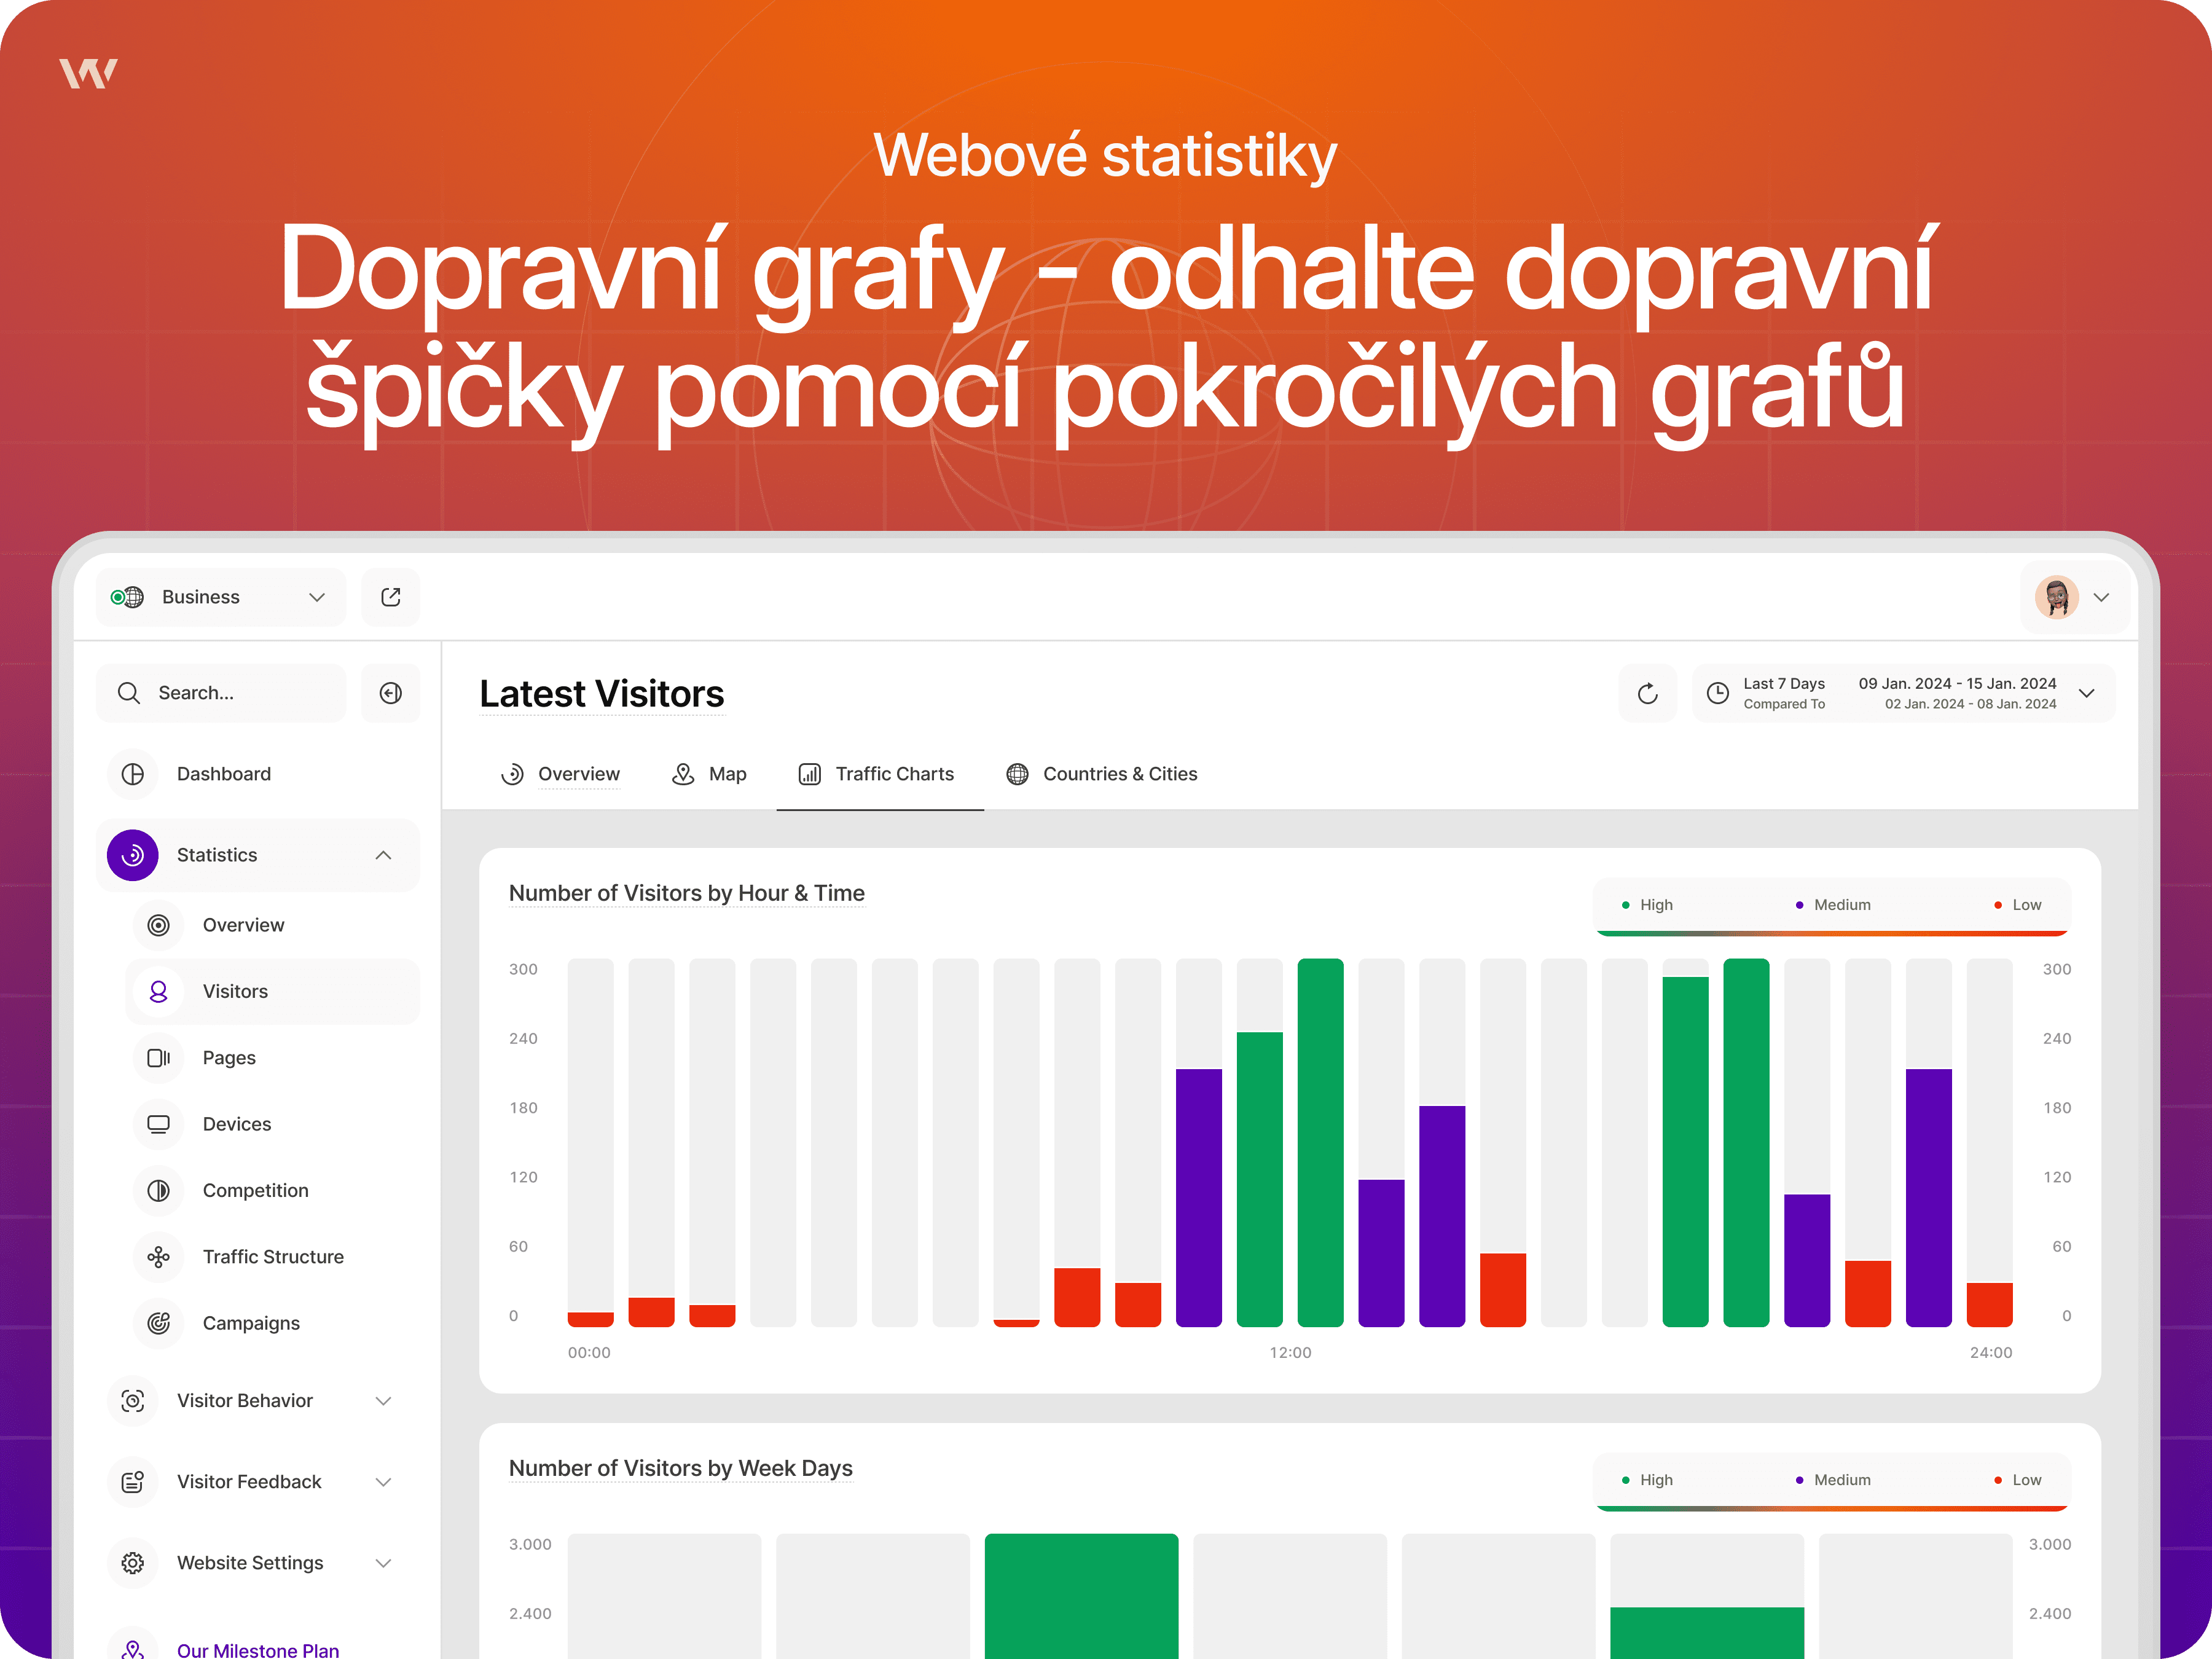Click the search magnifier icon

(x=129, y=693)
